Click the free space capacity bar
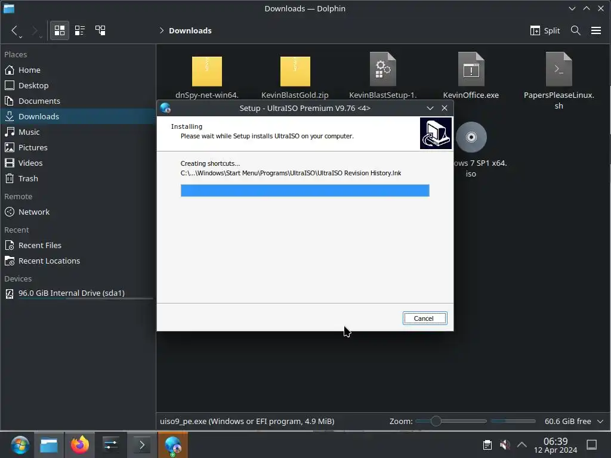 click(x=513, y=421)
